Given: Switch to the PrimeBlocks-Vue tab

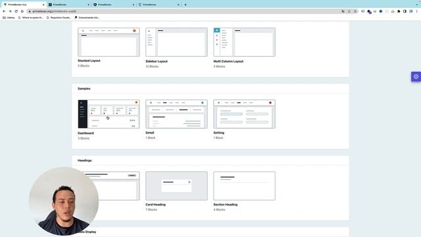Looking at the screenshot, I should [24, 5].
